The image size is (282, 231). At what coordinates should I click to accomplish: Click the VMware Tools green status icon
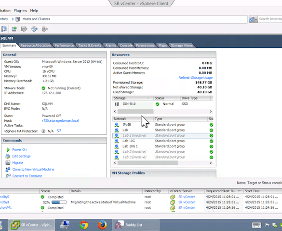[43, 88]
